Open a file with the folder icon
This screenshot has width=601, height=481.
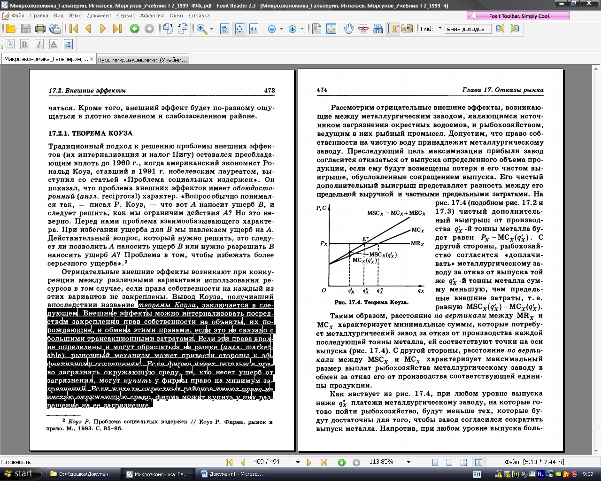[x=11, y=29]
